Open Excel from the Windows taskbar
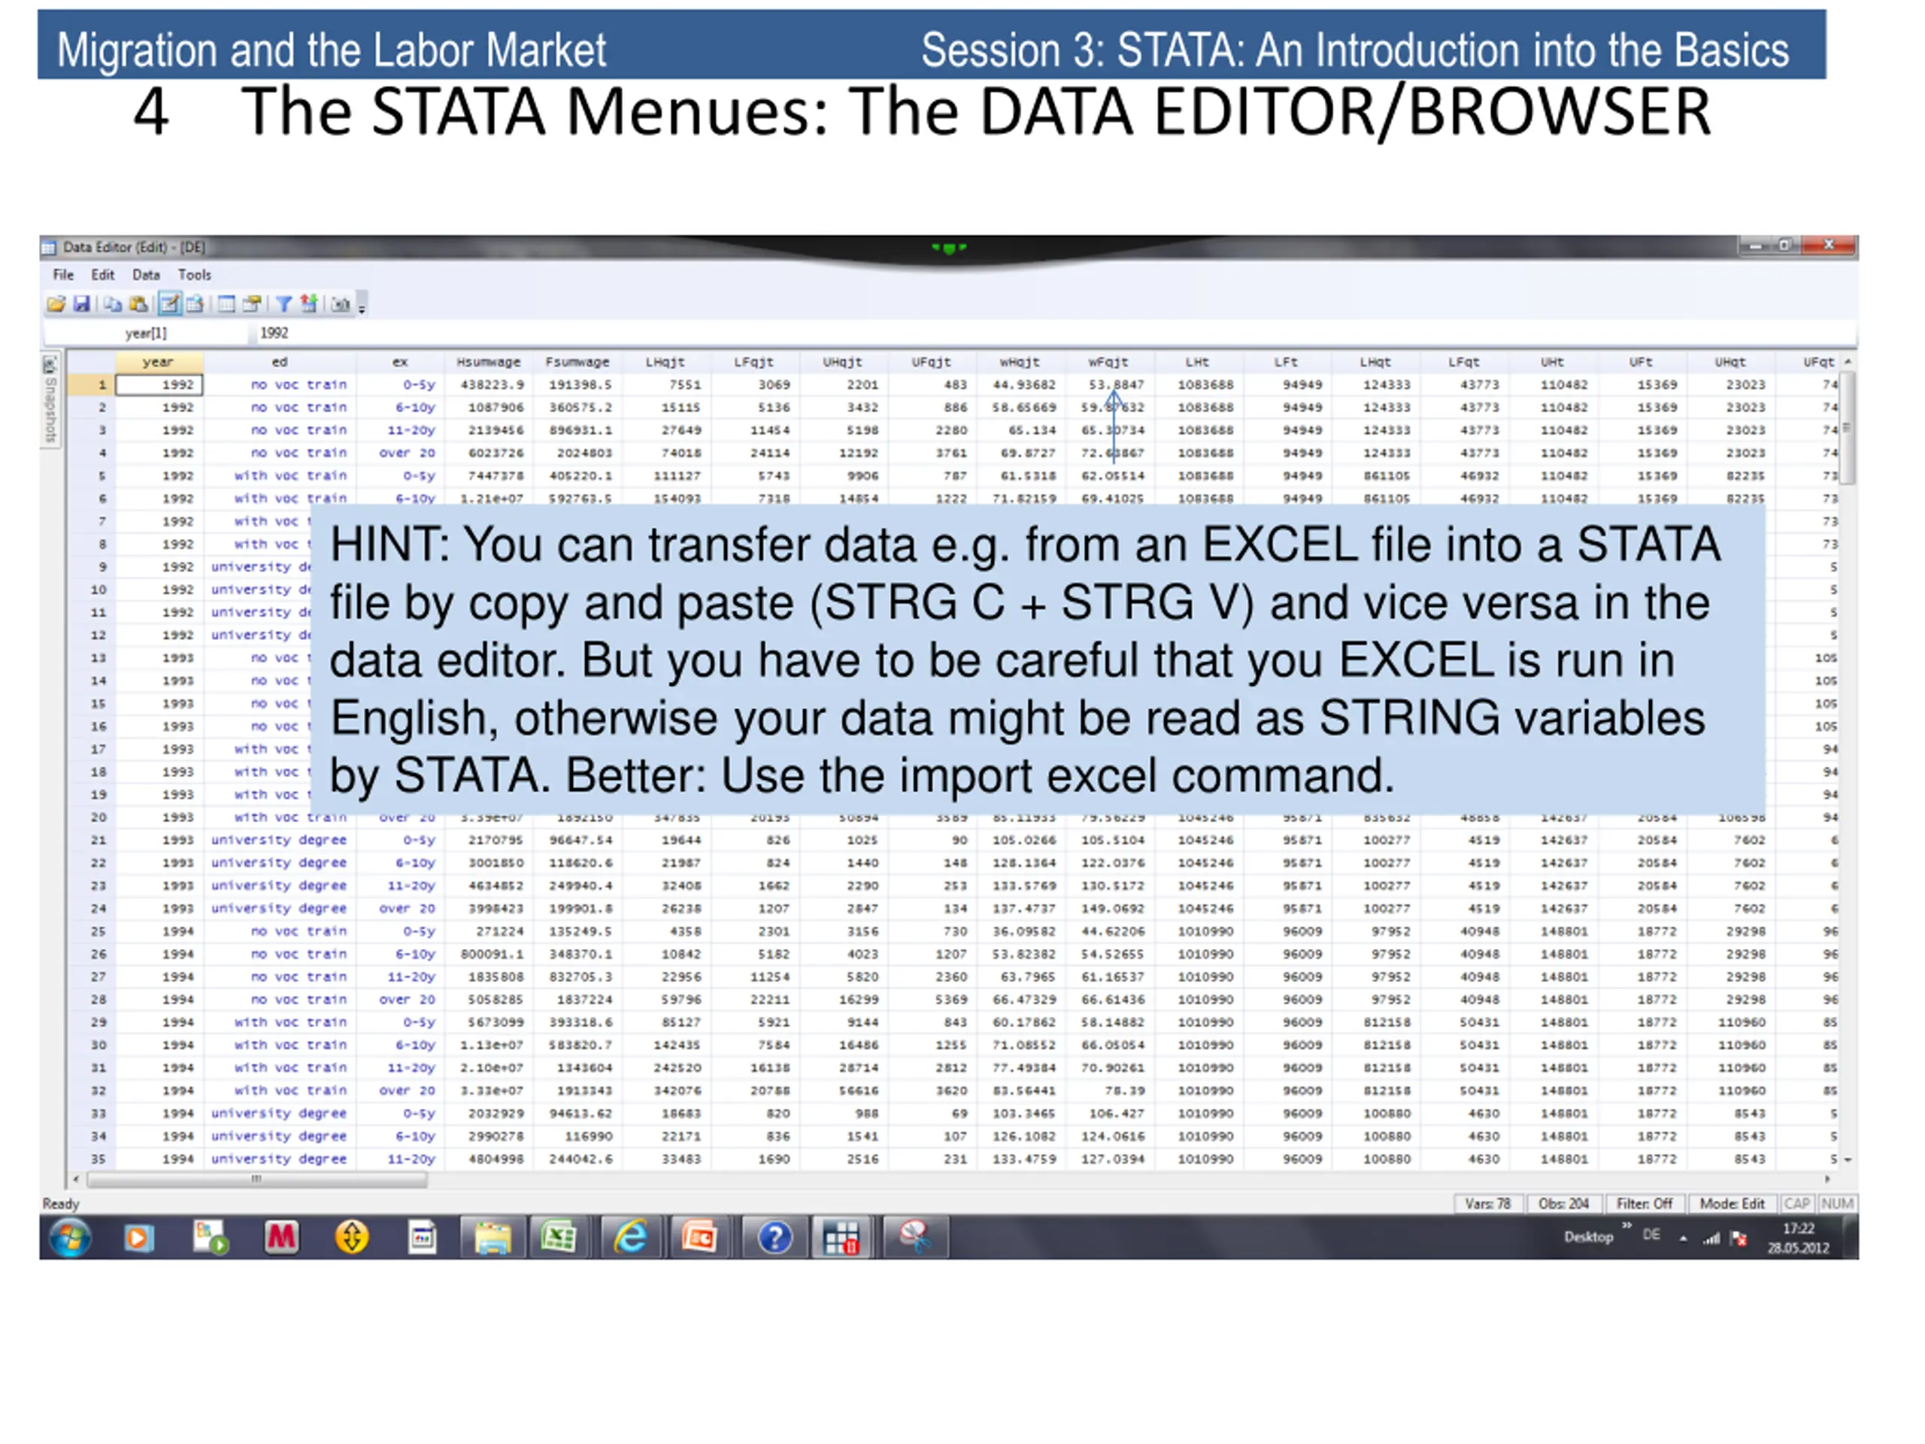 (x=559, y=1237)
